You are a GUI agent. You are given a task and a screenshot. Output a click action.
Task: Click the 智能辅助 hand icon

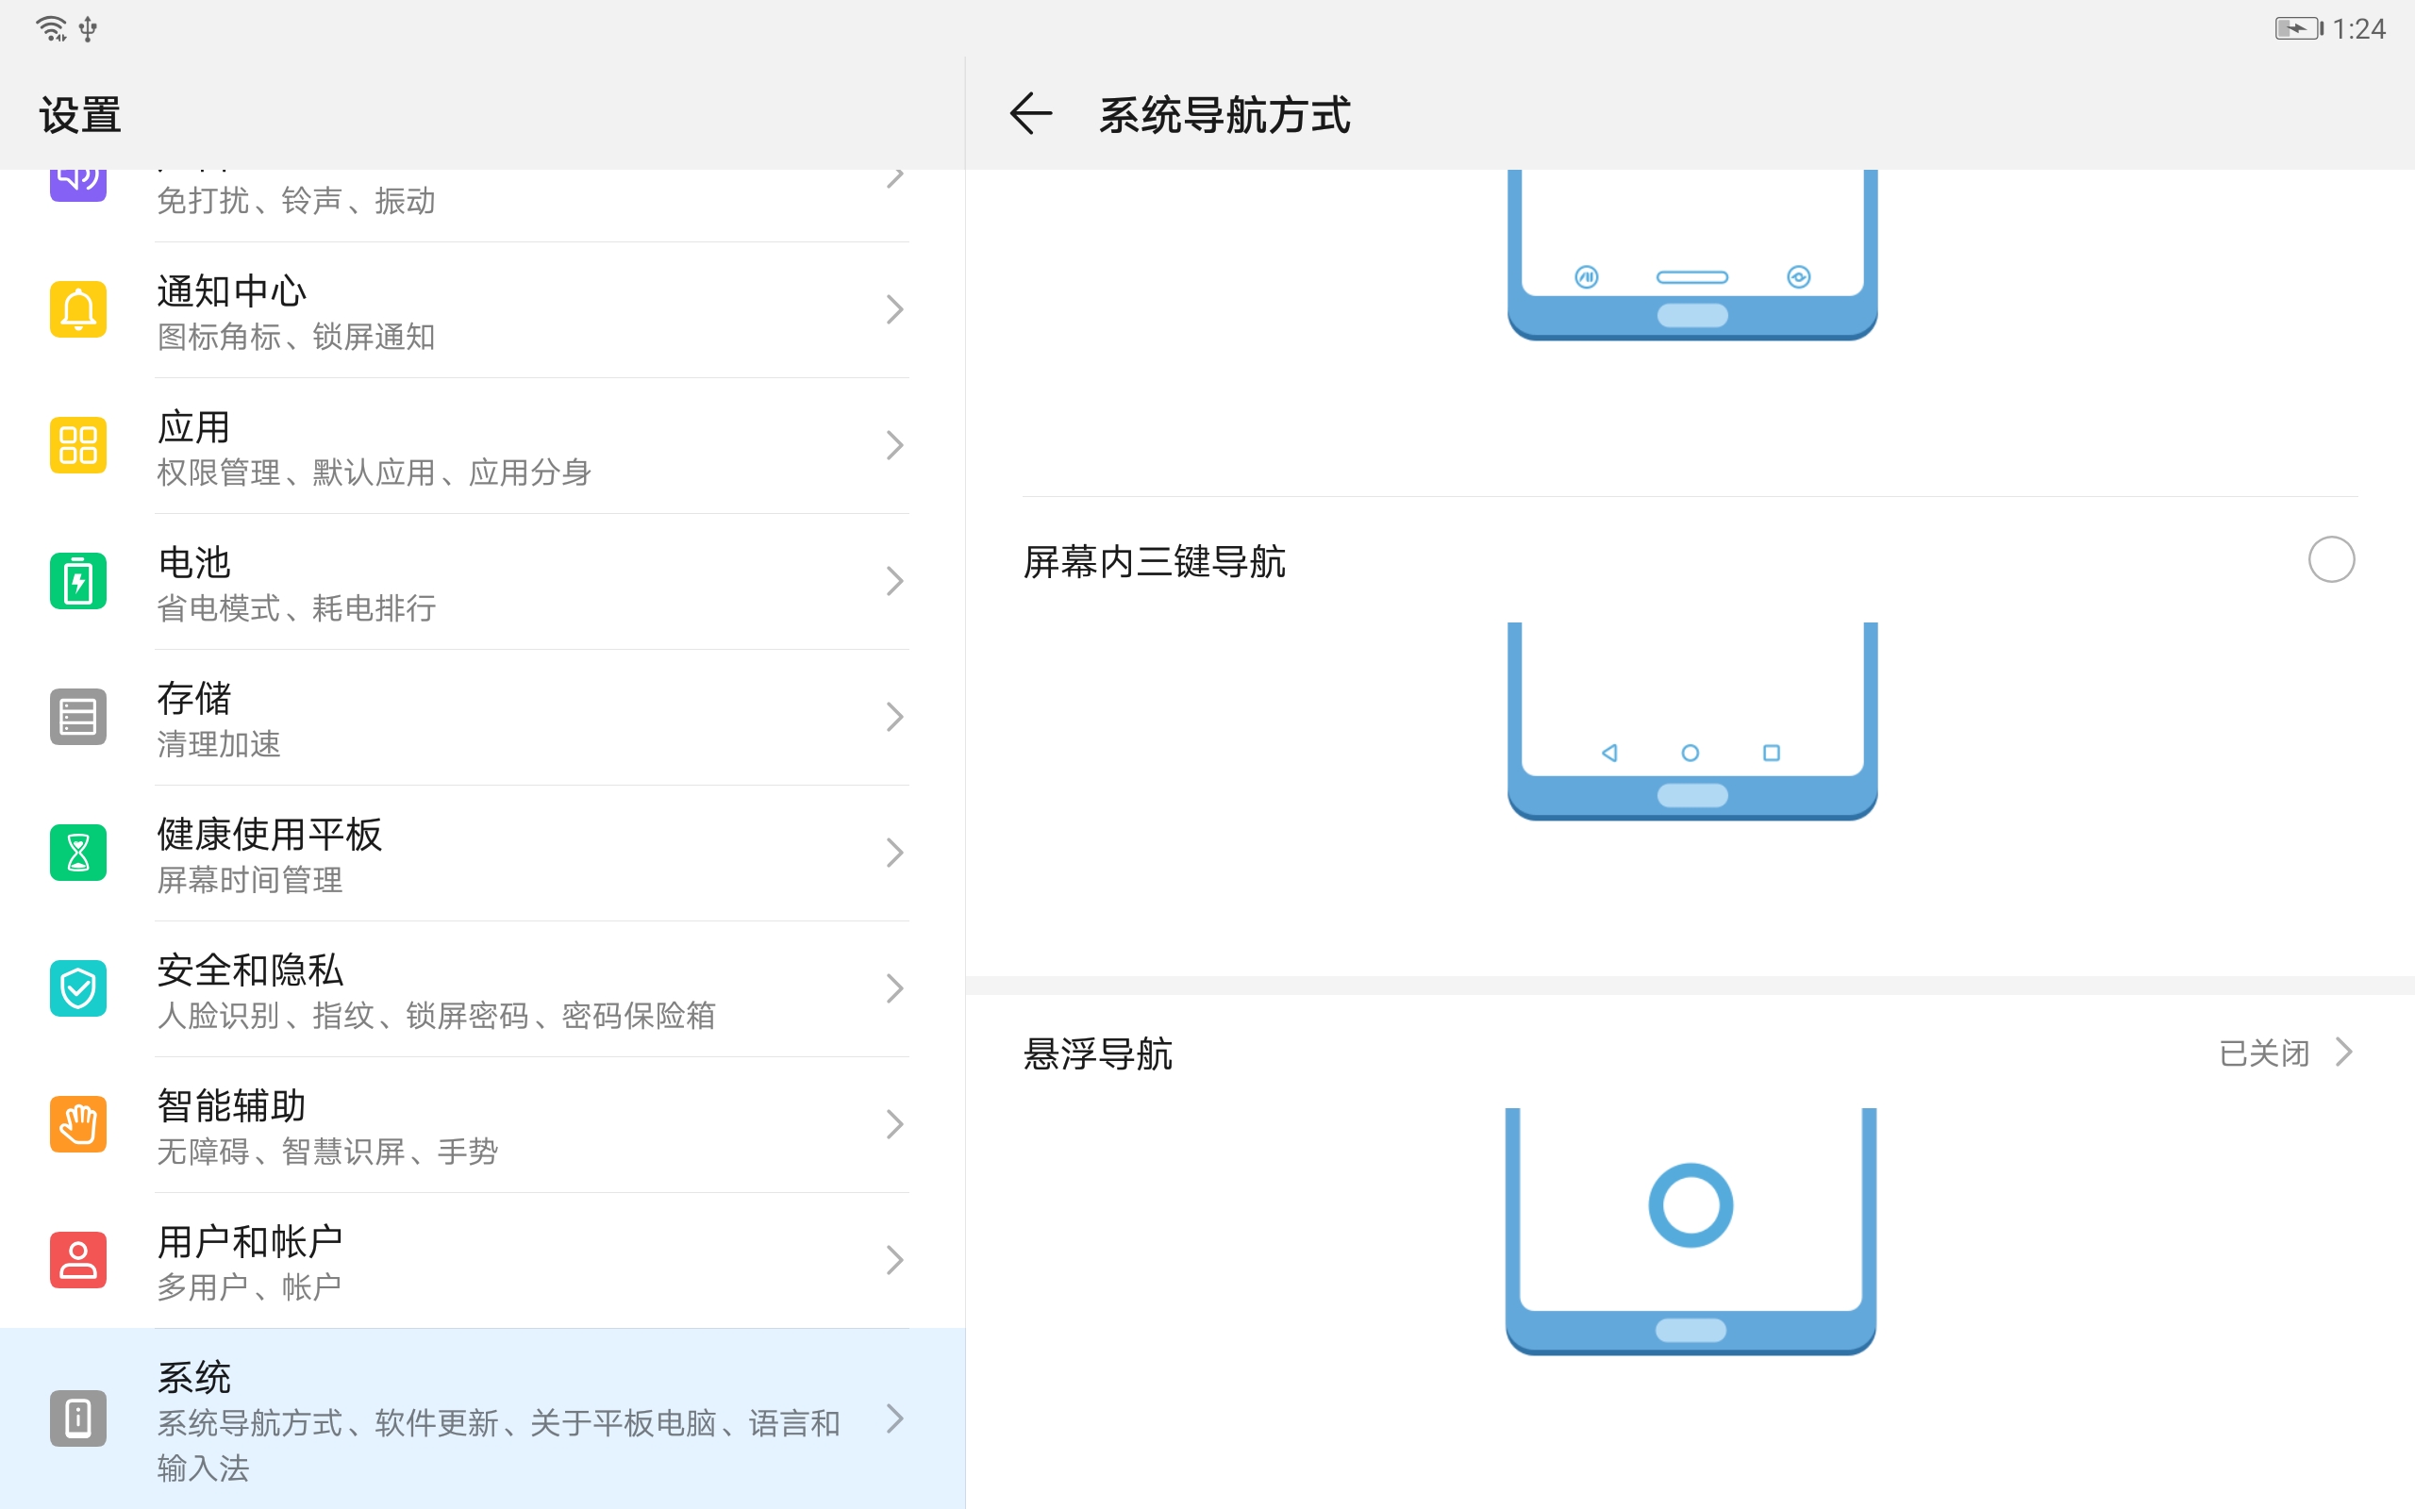(78, 1124)
